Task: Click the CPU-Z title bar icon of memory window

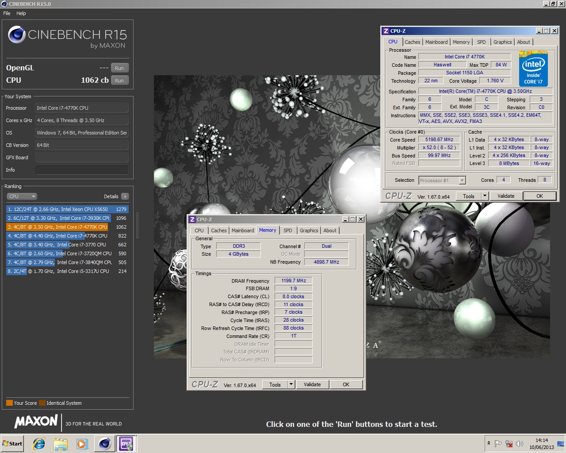Action: [192, 219]
